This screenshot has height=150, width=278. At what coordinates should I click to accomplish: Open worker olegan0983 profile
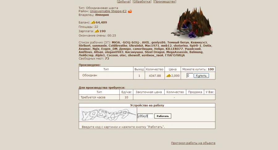coord(114,52)
